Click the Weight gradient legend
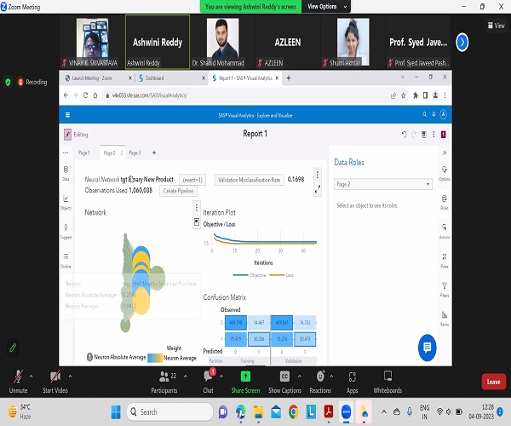The height and width of the screenshot is (426, 511). click(155, 358)
